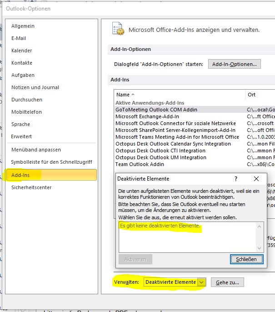Open Kalender settings in sidebar

22,50
